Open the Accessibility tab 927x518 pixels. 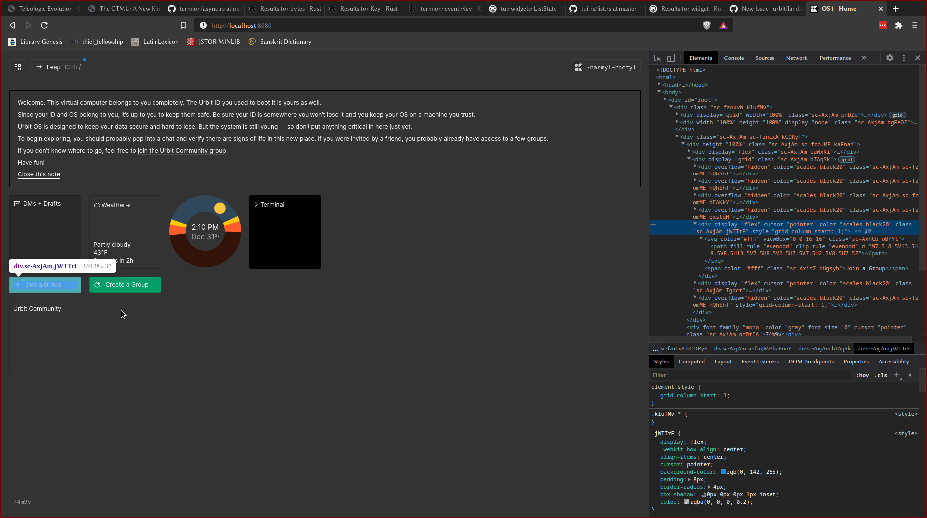pos(893,362)
